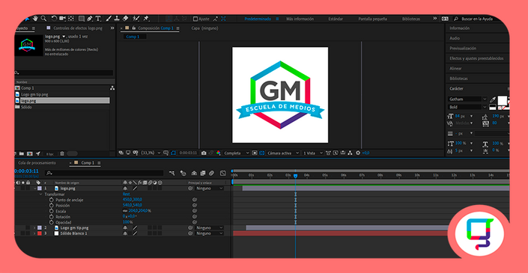Click the composition mini-flowchart icon in timeline
This screenshot has width=528, height=273.
click(172, 173)
